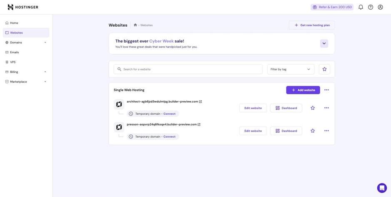
Task: Expand the Cyber Week sale banner
Action: pyautogui.click(x=324, y=43)
